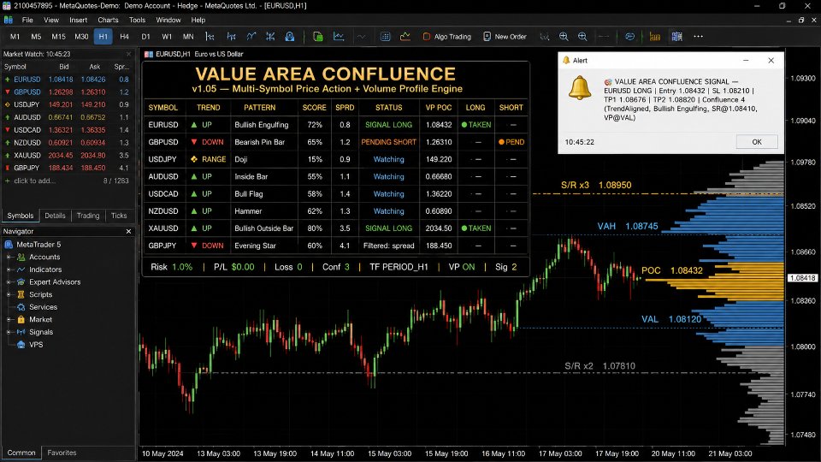Click OK in Alert dialog
Image resolution: width=821 pixels, height=462 pixels.
coord(757,142)
